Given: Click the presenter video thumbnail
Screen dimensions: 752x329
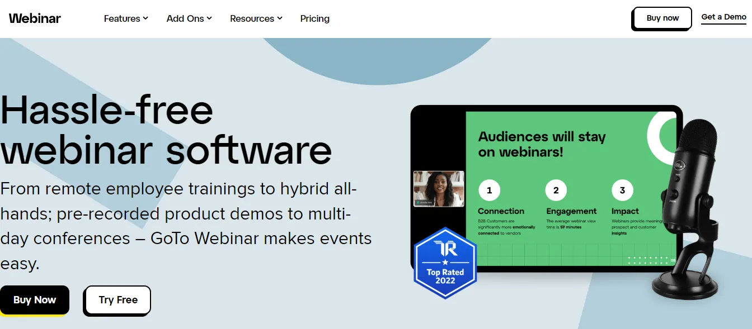Looking at the screenshot, I should (x=439, y=189).
